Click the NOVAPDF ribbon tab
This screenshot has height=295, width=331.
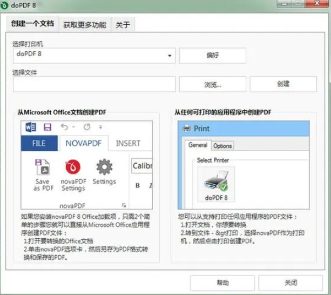coord(84,143)
